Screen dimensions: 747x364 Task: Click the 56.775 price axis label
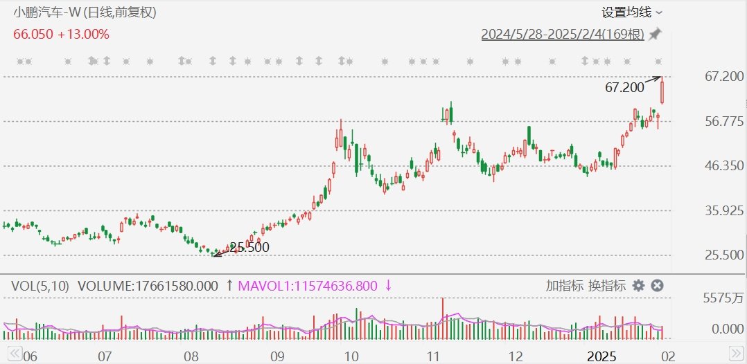coord(724,121)
